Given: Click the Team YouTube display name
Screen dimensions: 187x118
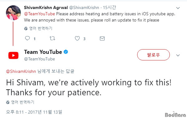Looking at the screenshot, I should 43,52.
